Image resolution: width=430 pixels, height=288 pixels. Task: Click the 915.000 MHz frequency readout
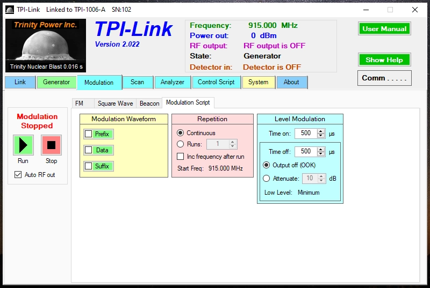(273, 25)
